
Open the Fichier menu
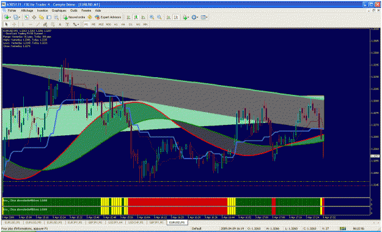coord(12,10)
